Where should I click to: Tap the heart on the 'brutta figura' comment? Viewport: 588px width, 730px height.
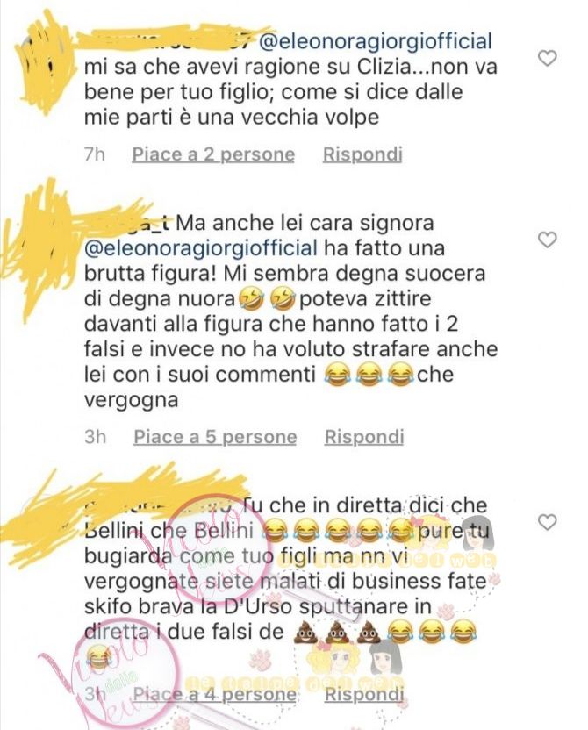(547, 240)
